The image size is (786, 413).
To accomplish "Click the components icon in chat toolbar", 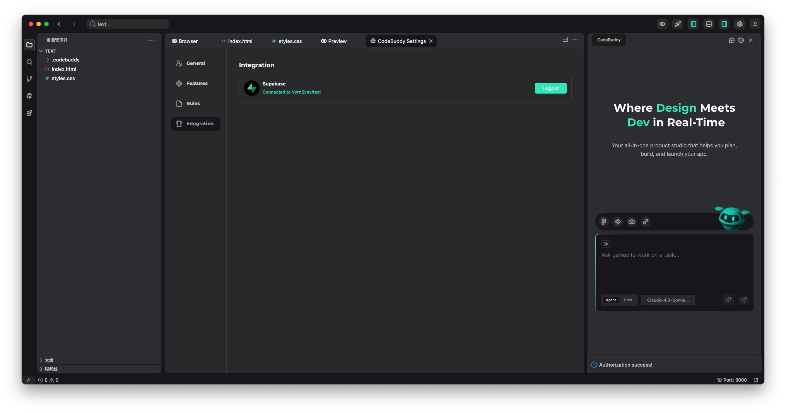I will [618, 222].
